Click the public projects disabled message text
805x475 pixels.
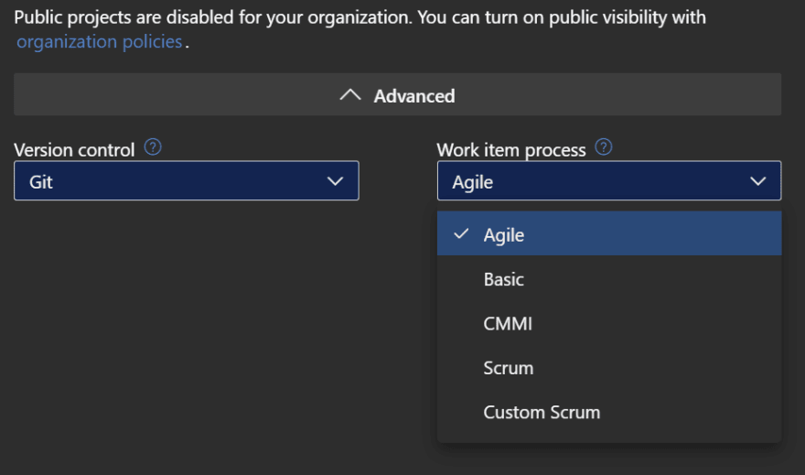tap(360, 17)
